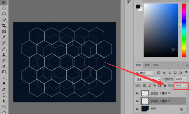Select the 多边形 1 拷贝 8 layer thumbnail
This screenshot has width=189, height=114.
(x=145, y=101)
